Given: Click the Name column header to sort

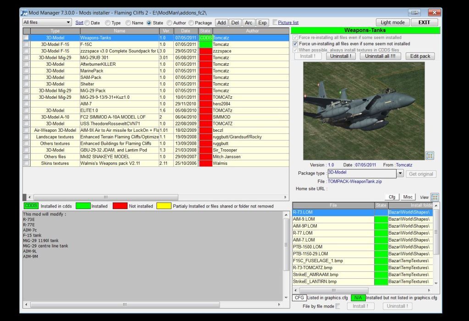Looking at the screenshot, I should click(x=119, y=31).
